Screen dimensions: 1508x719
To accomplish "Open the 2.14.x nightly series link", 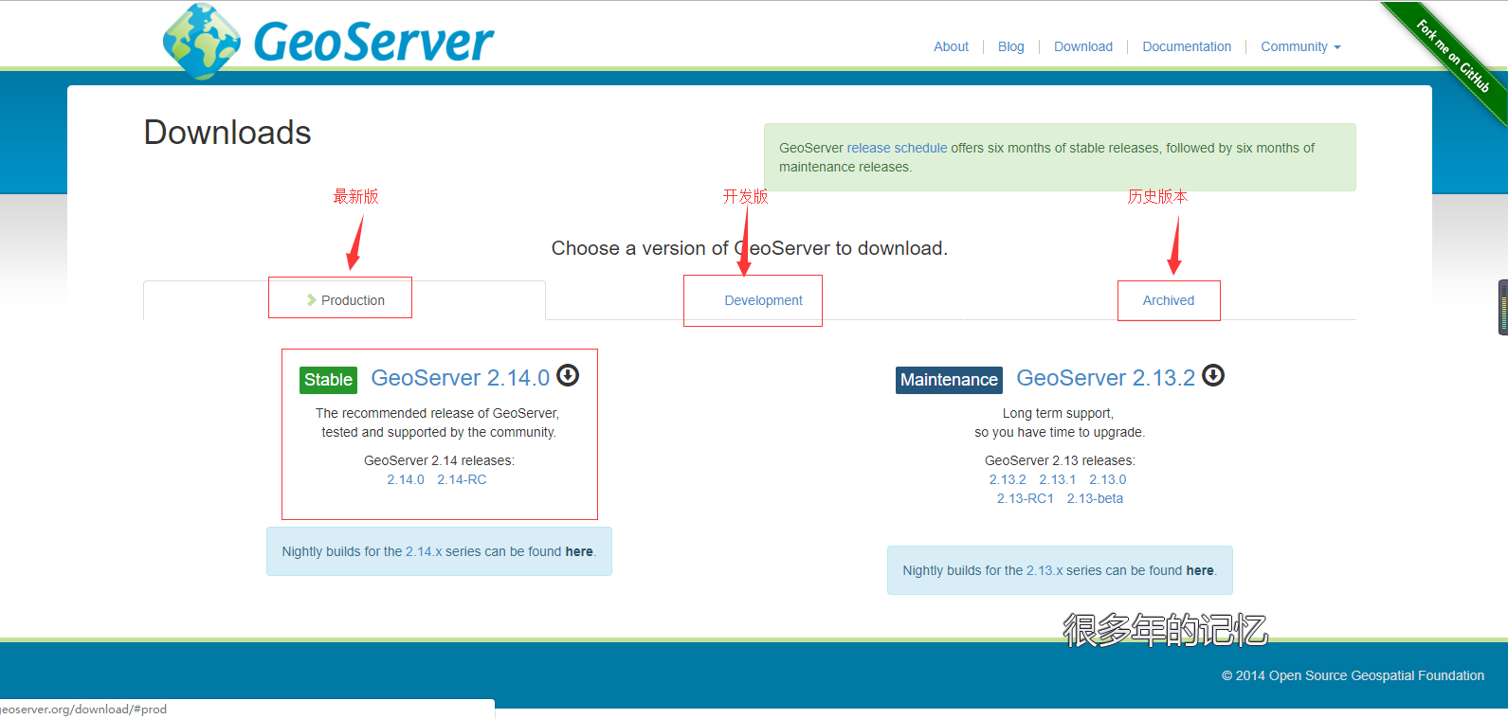I will pyautogui.click(x=424, y=551).
